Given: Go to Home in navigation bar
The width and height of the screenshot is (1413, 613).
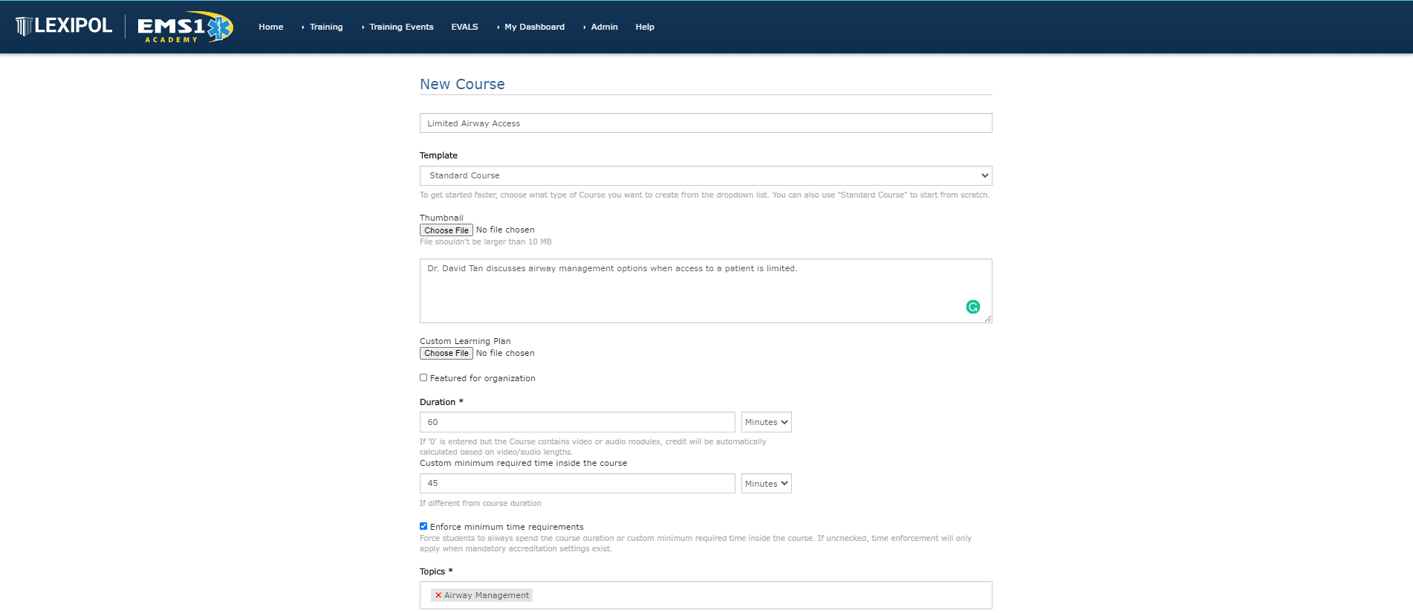Looking at the screenshot, I should point(271,27).
